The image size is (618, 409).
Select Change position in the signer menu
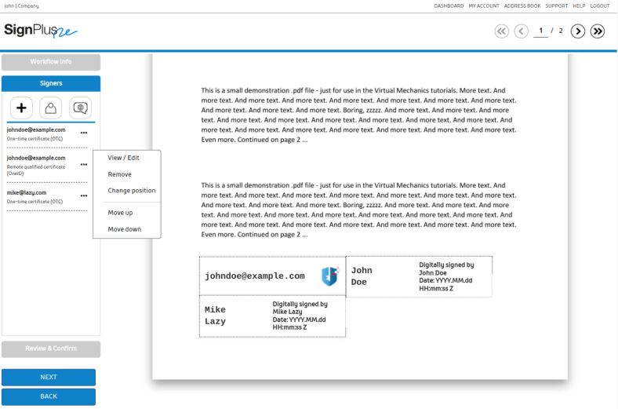point(131,191)
